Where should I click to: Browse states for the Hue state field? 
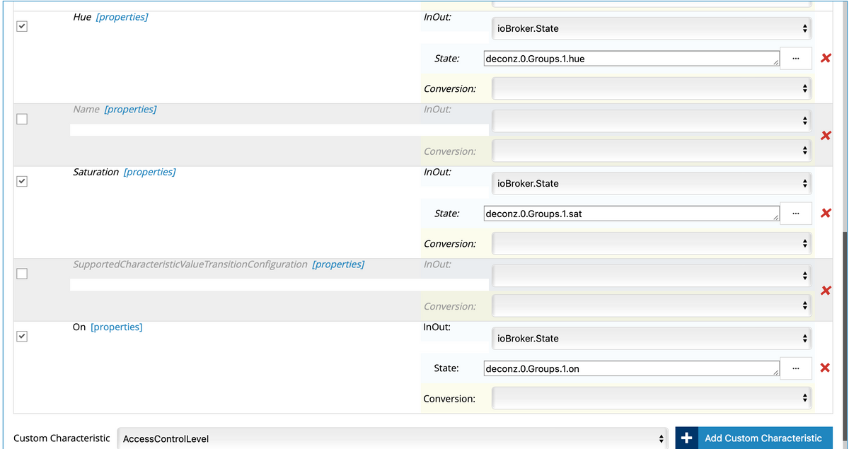796,59
